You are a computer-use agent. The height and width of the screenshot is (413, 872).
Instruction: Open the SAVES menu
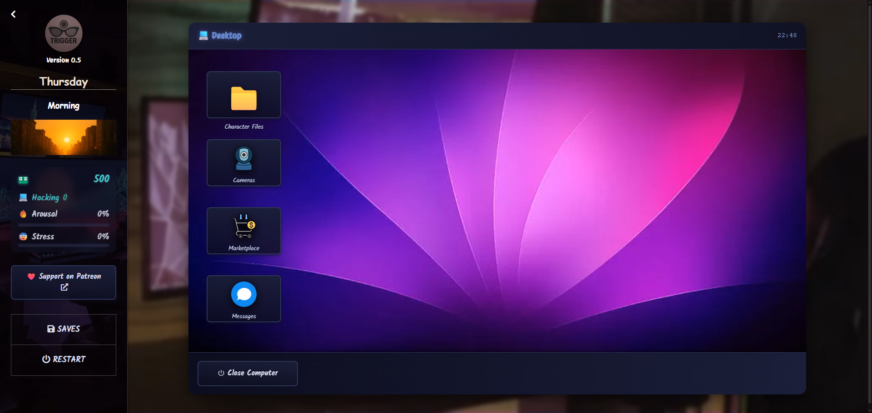coord(64,329)
